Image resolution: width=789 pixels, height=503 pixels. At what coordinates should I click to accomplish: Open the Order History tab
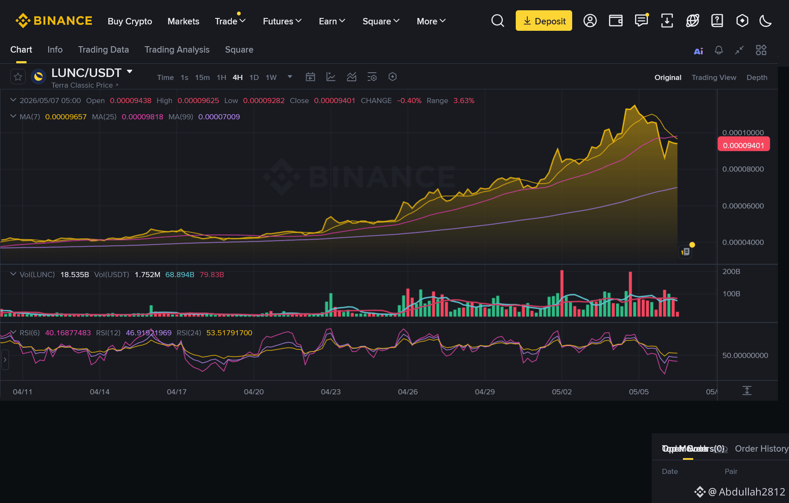click(x=762, y=449)
